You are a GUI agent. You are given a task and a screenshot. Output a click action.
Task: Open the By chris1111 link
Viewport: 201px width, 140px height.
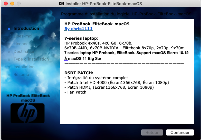(x=78, y=29)
